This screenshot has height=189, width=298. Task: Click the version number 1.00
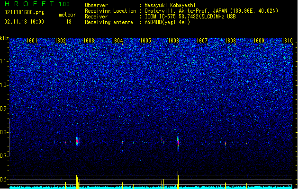64,4
